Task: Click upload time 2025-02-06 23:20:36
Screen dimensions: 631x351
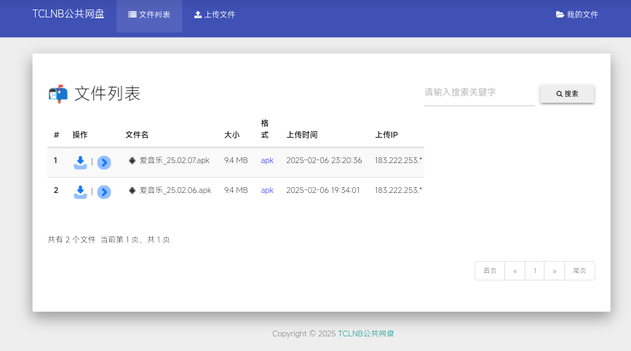Action: point(324,160)
